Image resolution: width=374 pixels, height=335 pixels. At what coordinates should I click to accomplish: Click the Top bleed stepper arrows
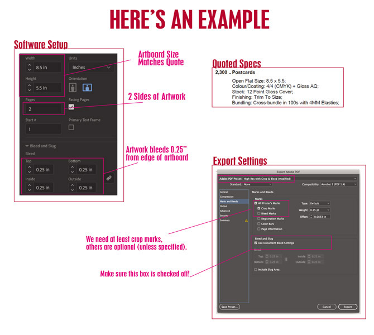coord(30,170)
